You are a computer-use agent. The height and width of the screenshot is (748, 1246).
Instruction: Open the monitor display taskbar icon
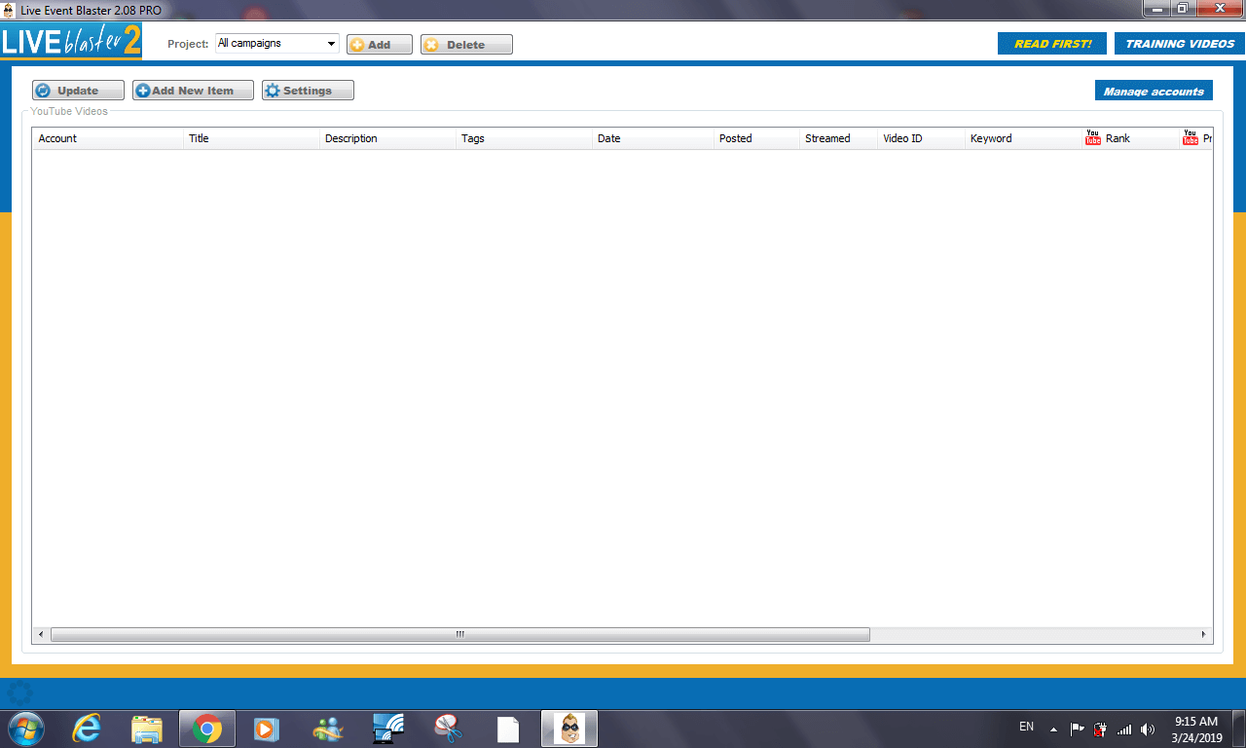(x=388, y=729)
